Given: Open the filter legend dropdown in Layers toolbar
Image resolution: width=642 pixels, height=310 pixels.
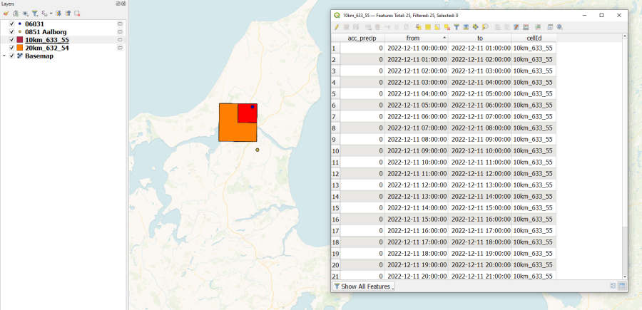Looking at the screenshot, I should click(x=35, y=13).
